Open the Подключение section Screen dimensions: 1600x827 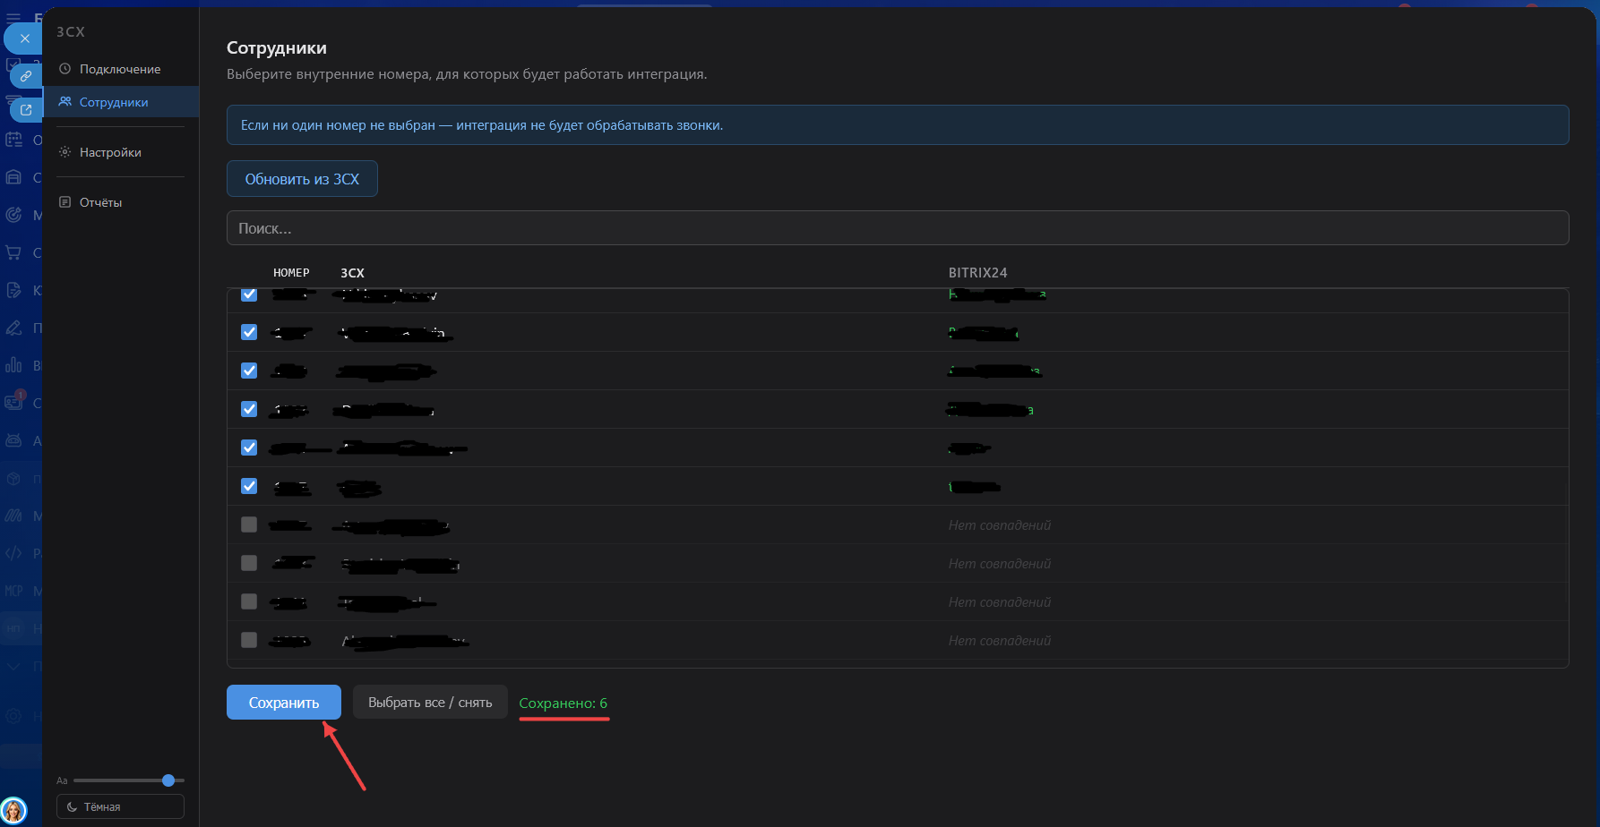tap(120, 69)
